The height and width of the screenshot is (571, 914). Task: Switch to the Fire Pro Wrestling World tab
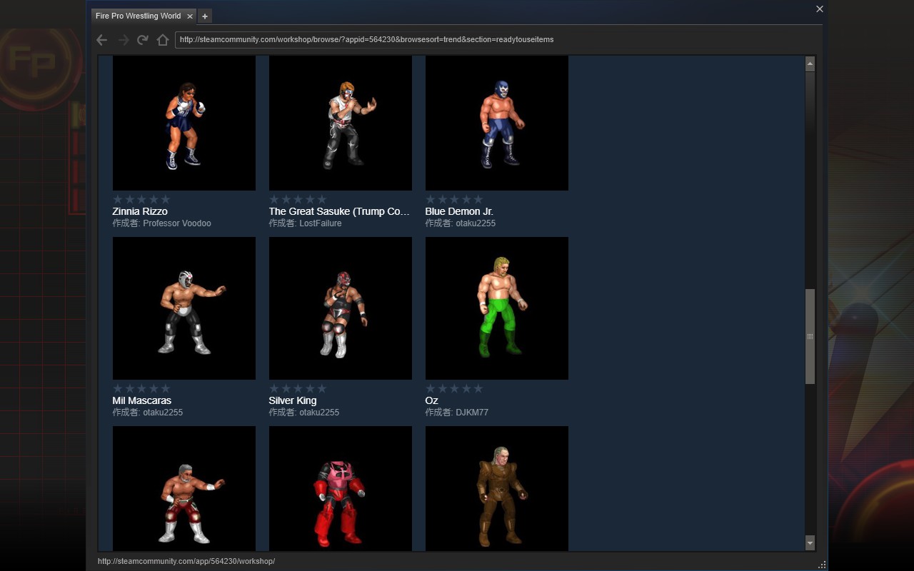pos(138,16)
